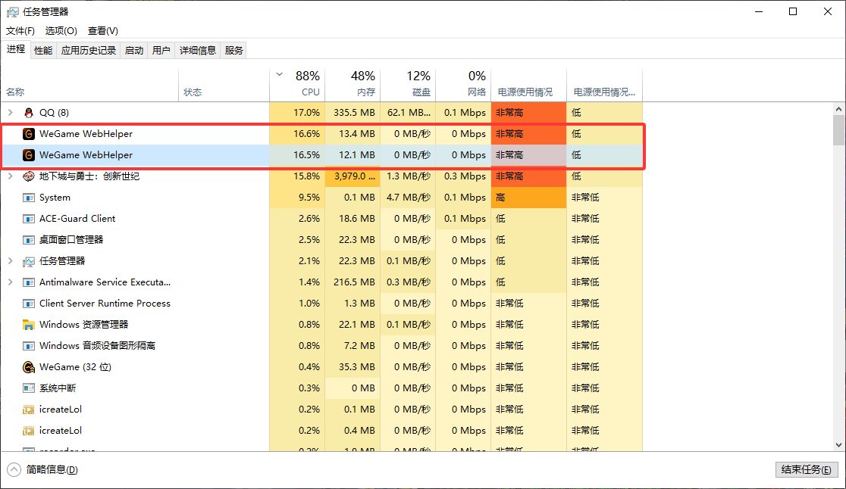Click the 桌面窗口管理器 process icon
The width and height of the screenshot is (846, 489).
(x=29, y=240)
